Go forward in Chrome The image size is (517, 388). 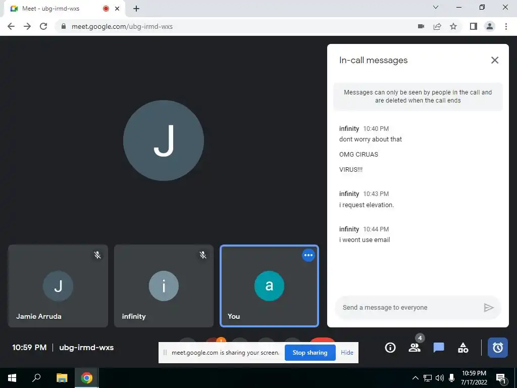(x=27, y=26)
